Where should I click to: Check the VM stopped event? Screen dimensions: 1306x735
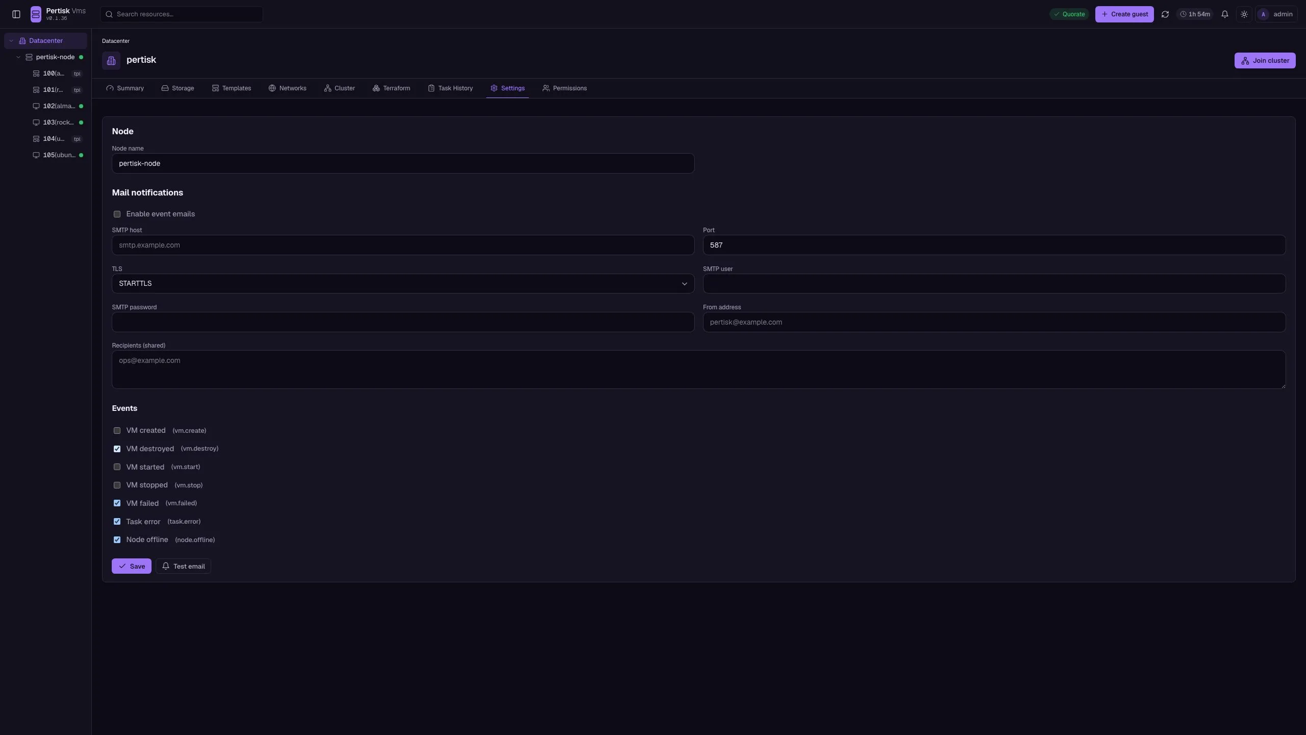click(x=117, y=485)
